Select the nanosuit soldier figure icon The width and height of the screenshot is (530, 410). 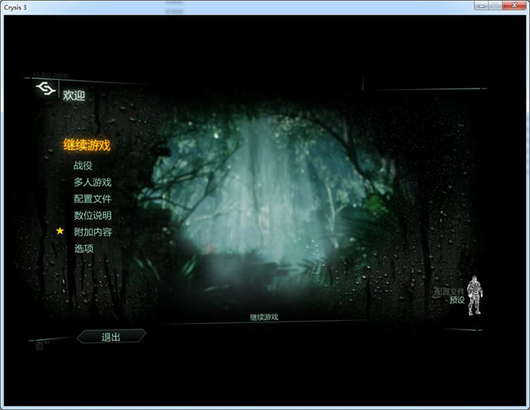tap(475, 295)
